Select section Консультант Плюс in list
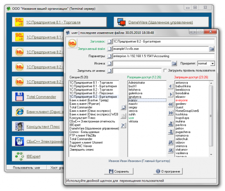 click(83, 118)
